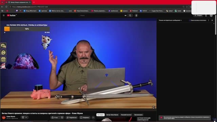Select the active YouTube video tab
This screenshot has width=217, height=122.
tap(18, 2)
